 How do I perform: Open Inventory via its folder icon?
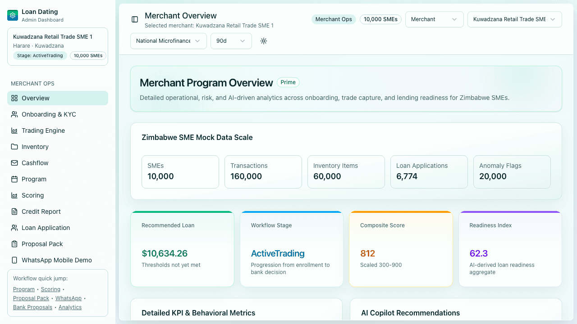tap(14, 147)
